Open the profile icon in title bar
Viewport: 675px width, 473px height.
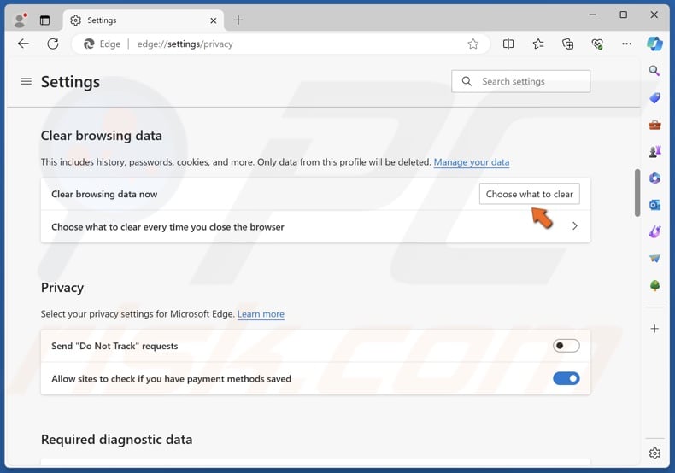click(20, 20)
